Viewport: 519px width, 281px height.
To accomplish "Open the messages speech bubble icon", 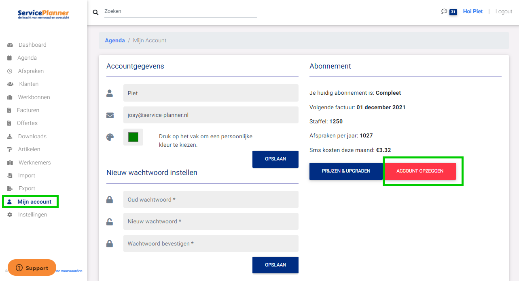I will [444, 12].
